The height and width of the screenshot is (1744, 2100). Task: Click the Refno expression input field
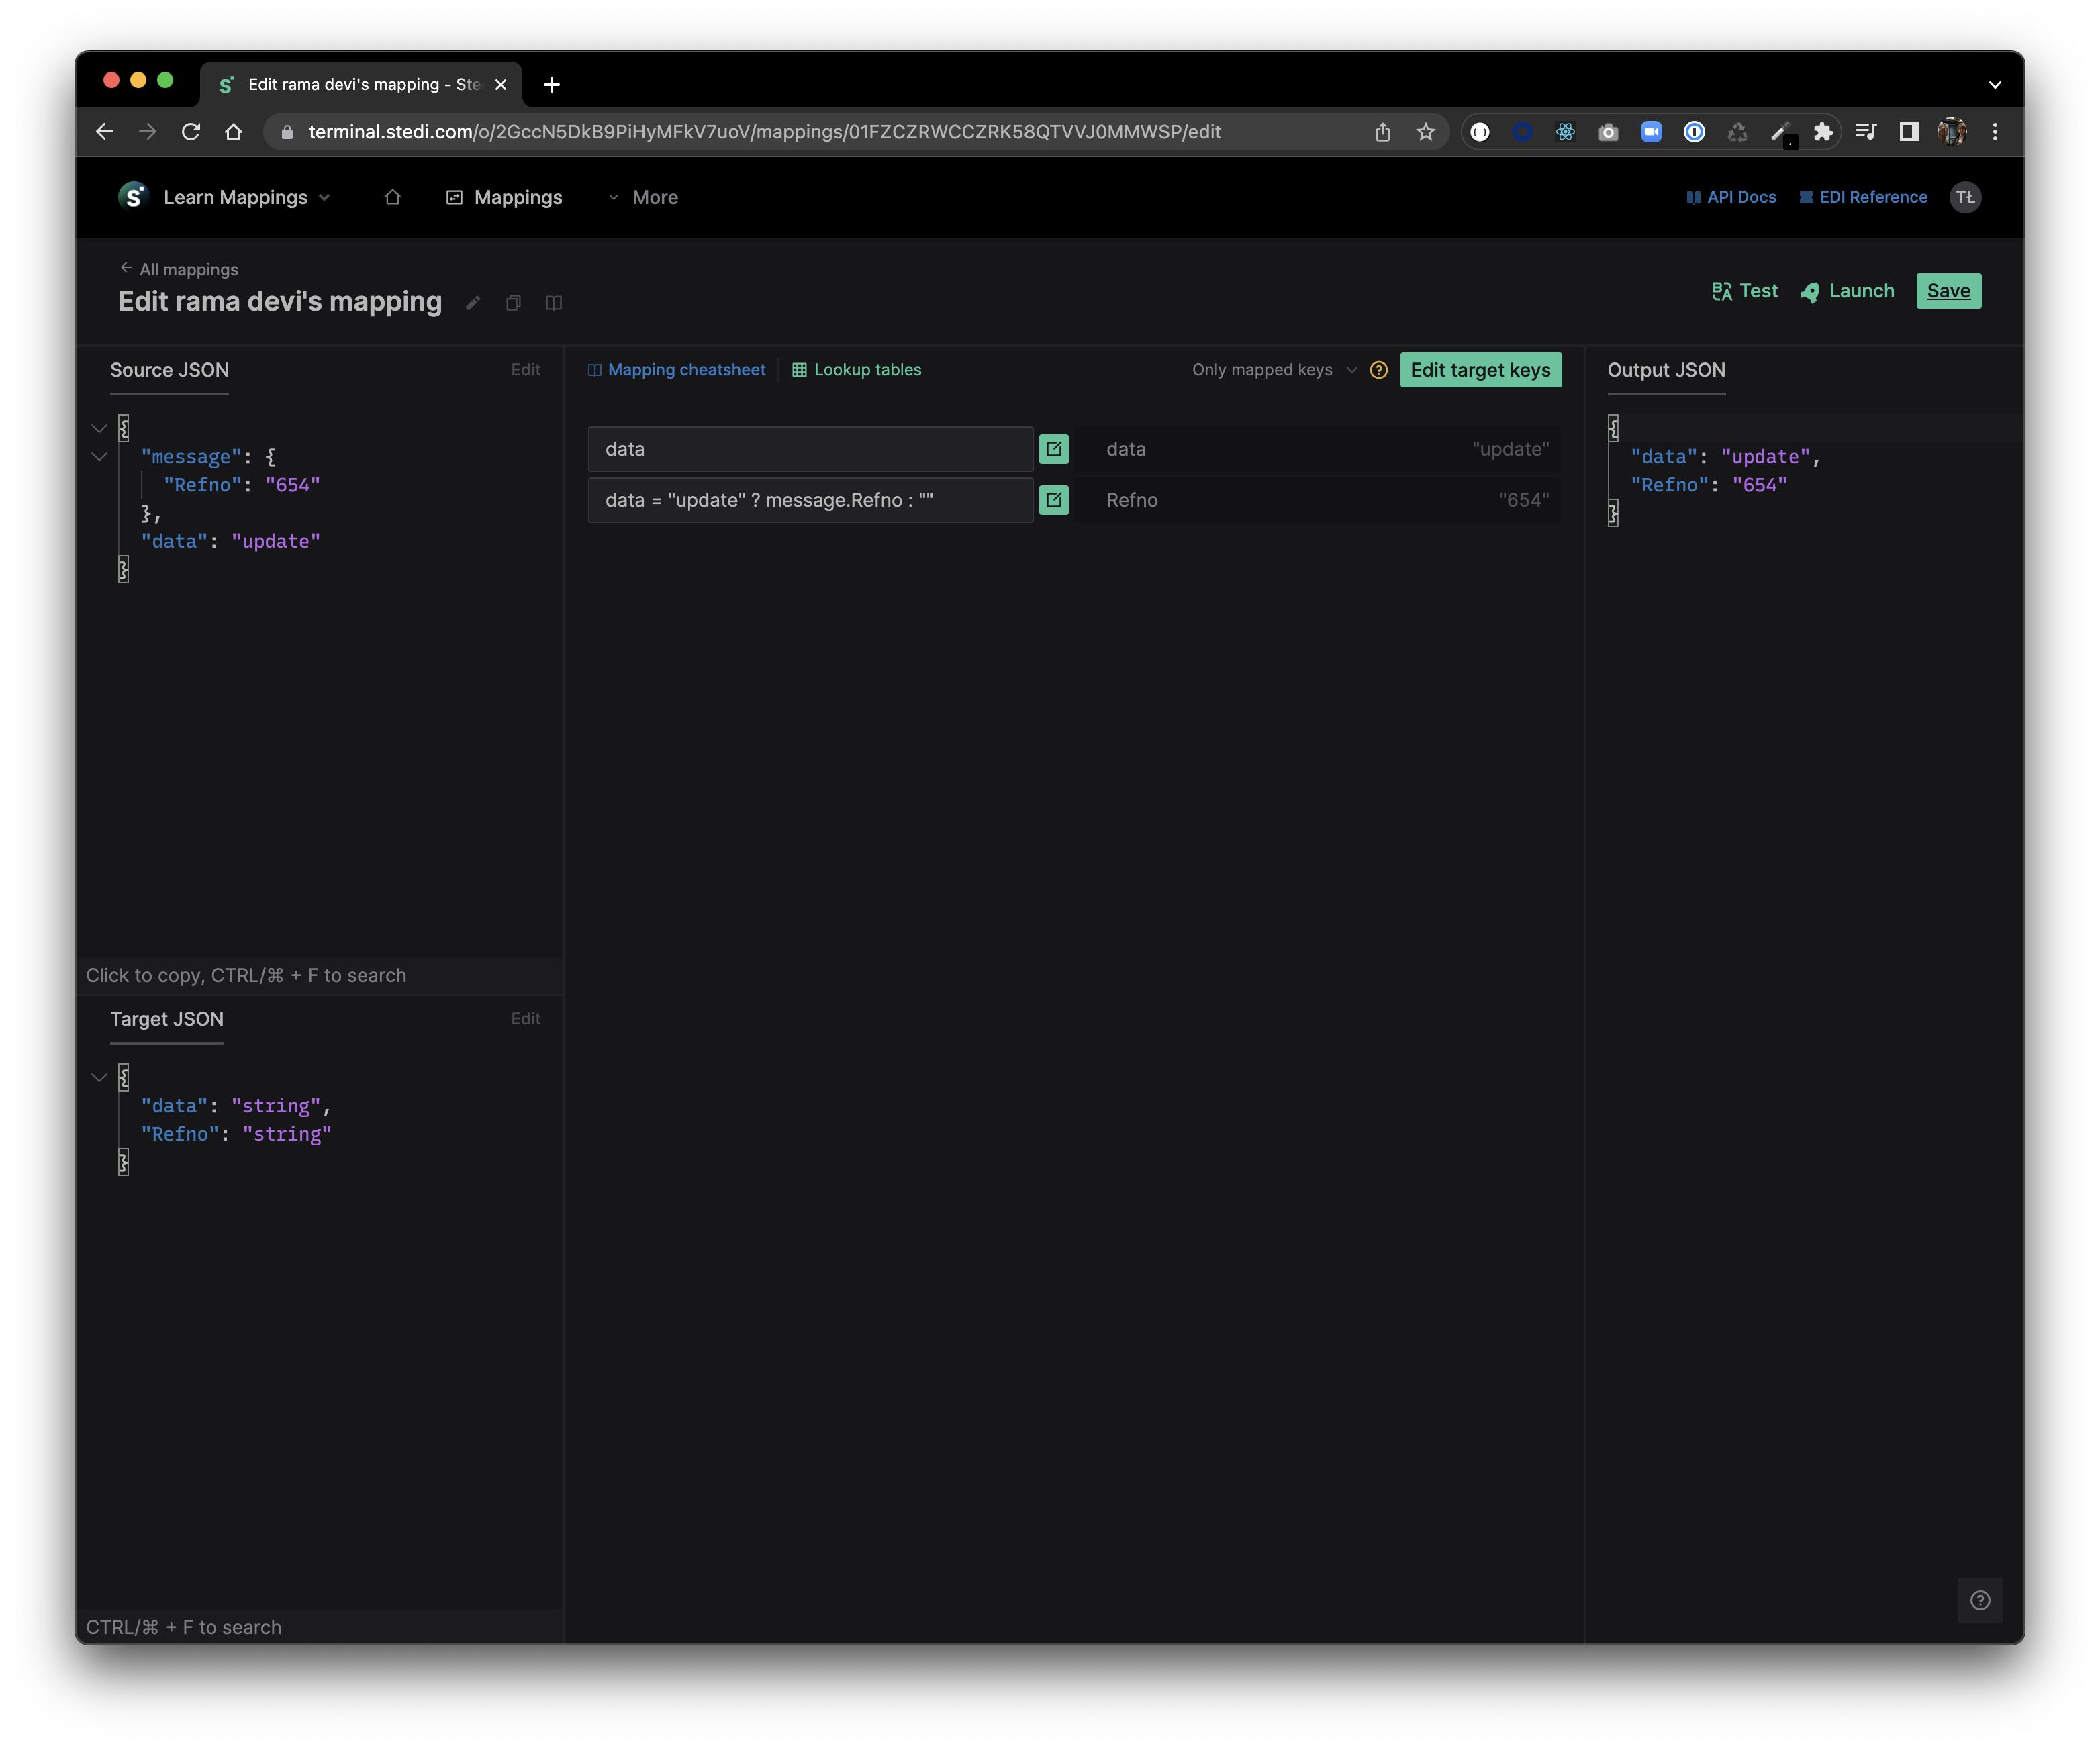(x=810, y=500)
